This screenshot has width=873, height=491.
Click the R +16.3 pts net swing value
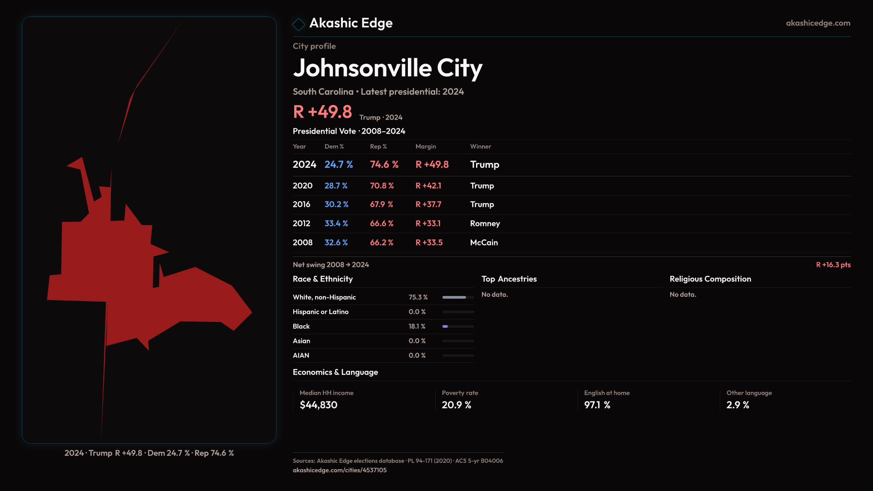[x=833, y=265]
